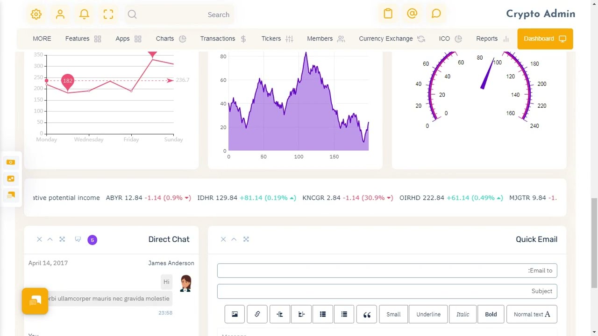
Task: Open the ICO menu
Action: (450, 39)
